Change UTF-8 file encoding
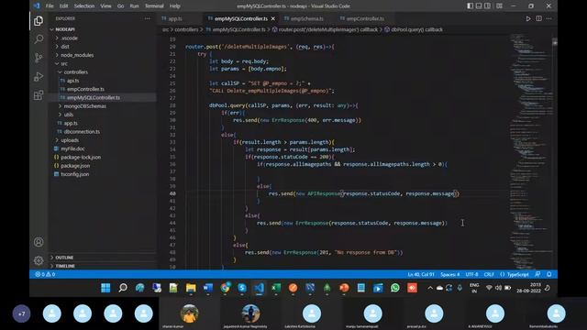Viewport: 587px width, 330px height. click(x=471, y=274)
